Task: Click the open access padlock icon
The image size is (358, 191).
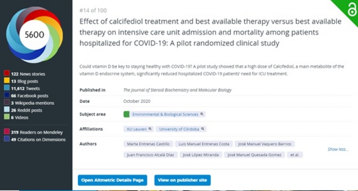Action: click(x=352, y=10)
